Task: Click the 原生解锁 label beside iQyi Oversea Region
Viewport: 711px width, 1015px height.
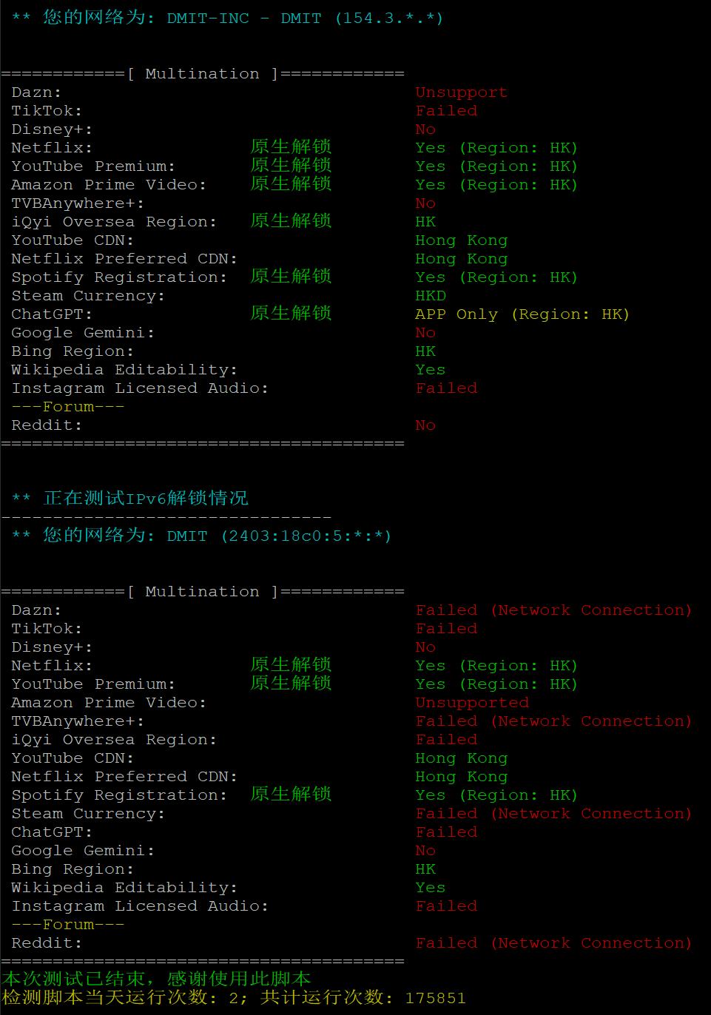Action: pos(291,221)
